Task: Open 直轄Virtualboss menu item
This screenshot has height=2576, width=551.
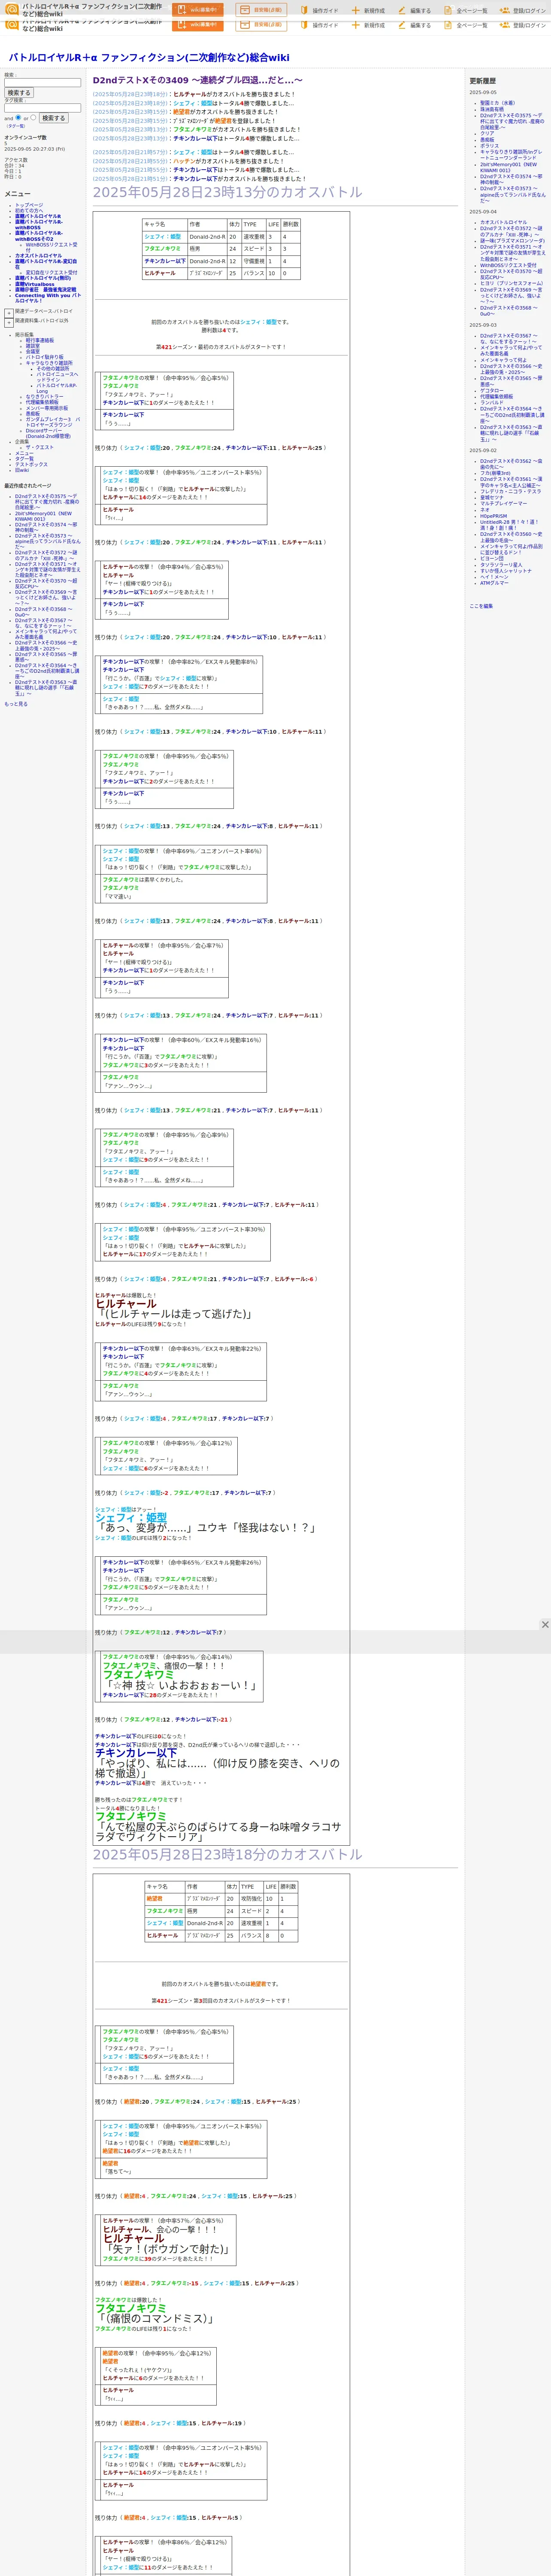Action: [35, 284]
